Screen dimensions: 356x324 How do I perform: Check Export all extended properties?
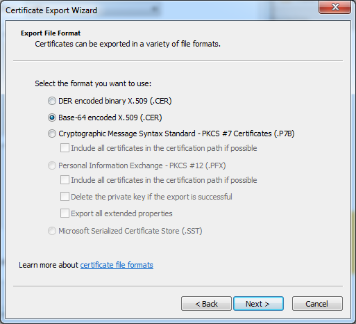65,213
